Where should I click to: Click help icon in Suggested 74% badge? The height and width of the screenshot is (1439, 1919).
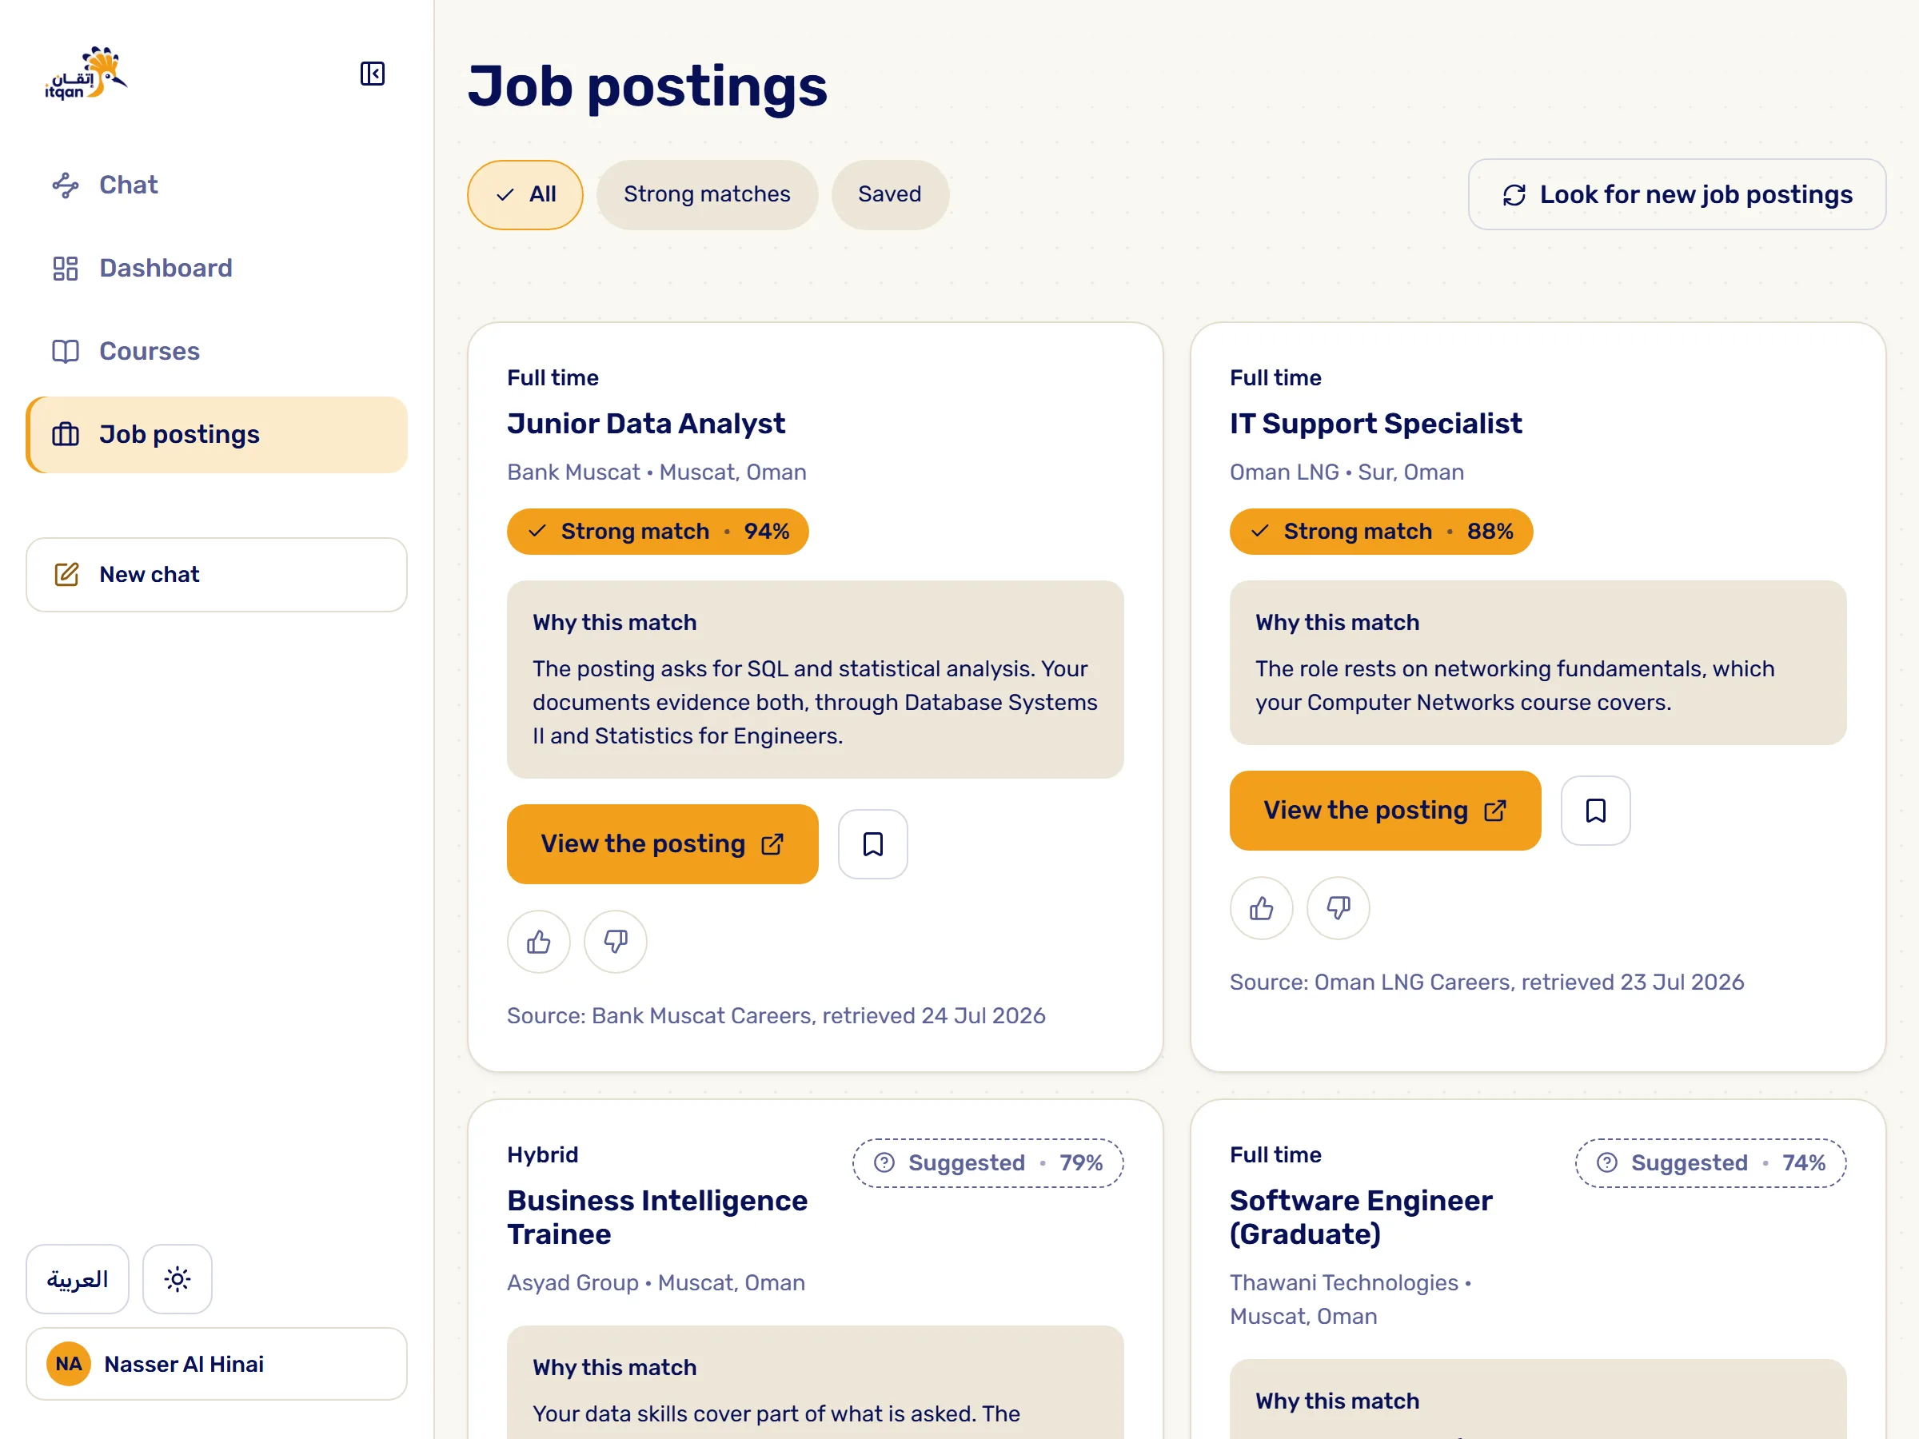(1606, 1163)
